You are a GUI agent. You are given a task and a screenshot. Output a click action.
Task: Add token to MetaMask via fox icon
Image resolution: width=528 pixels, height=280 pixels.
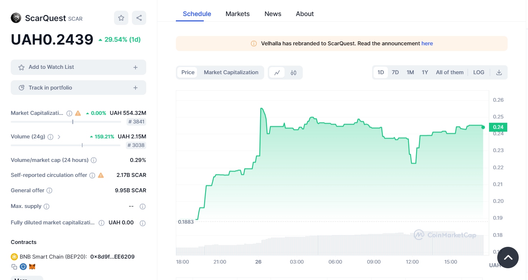pos(32,266)
